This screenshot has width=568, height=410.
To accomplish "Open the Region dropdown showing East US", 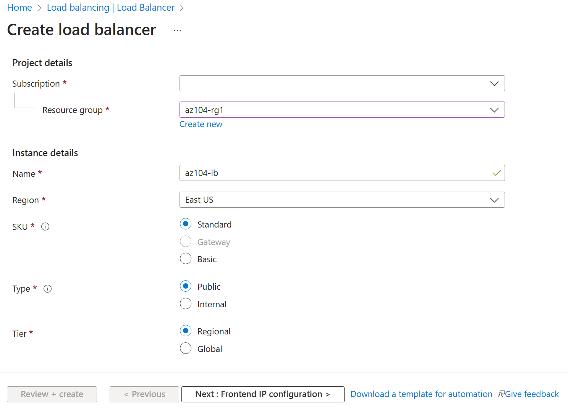I will 494,200.
